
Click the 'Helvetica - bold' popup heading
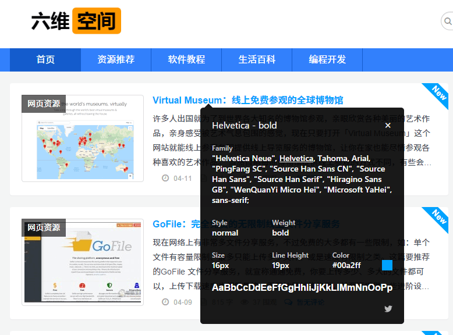click(x=245, y=126)
